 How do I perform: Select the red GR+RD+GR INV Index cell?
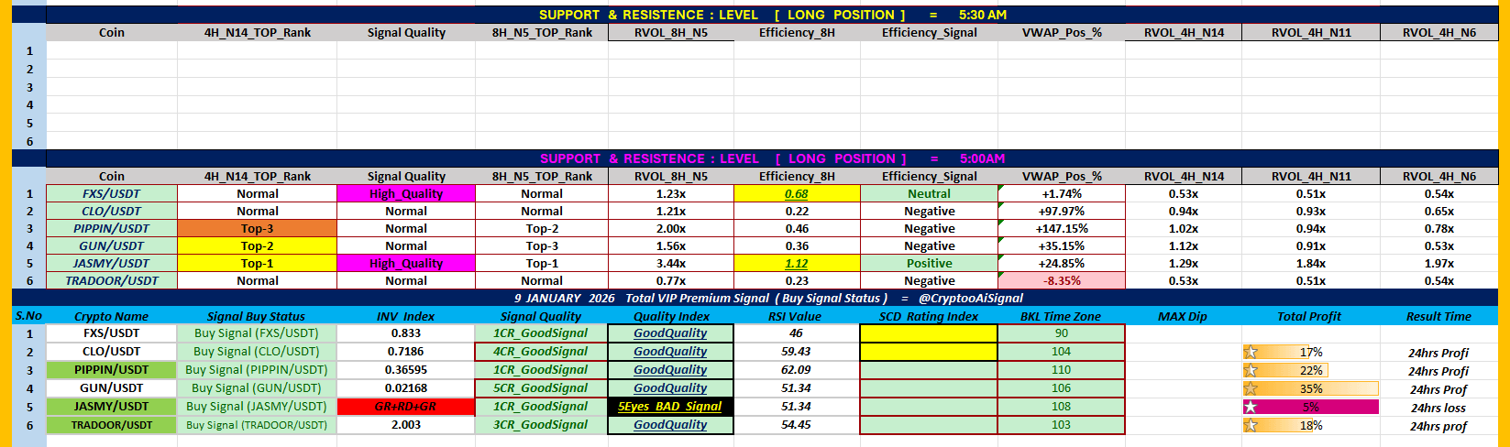(x=406, y=407)
